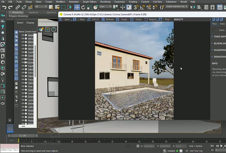Click the teapot Render icon in left sidebar

[3, 103]
